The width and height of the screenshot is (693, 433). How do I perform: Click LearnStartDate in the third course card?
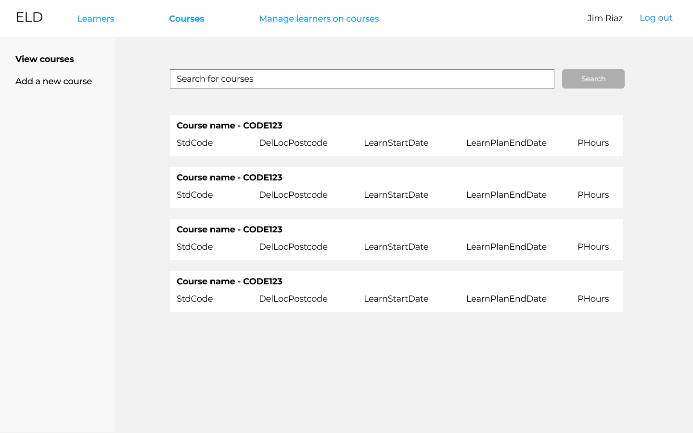click(x=396, y=247)
